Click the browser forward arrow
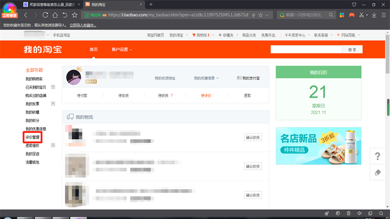Screen dimensions: 390x219 tap(35, 15)
